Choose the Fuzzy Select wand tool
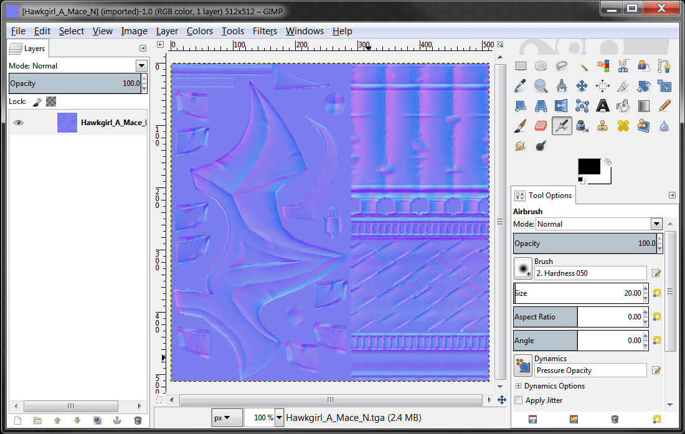The width and height of the screenshot is (685, 434). click(582, 66)
